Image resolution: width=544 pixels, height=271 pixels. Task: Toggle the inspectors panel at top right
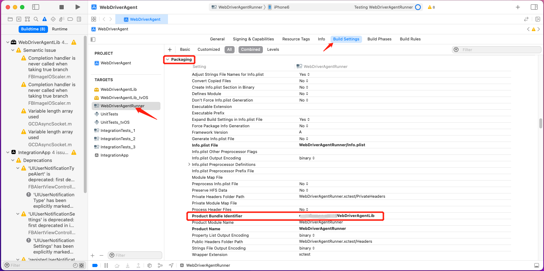534,7
